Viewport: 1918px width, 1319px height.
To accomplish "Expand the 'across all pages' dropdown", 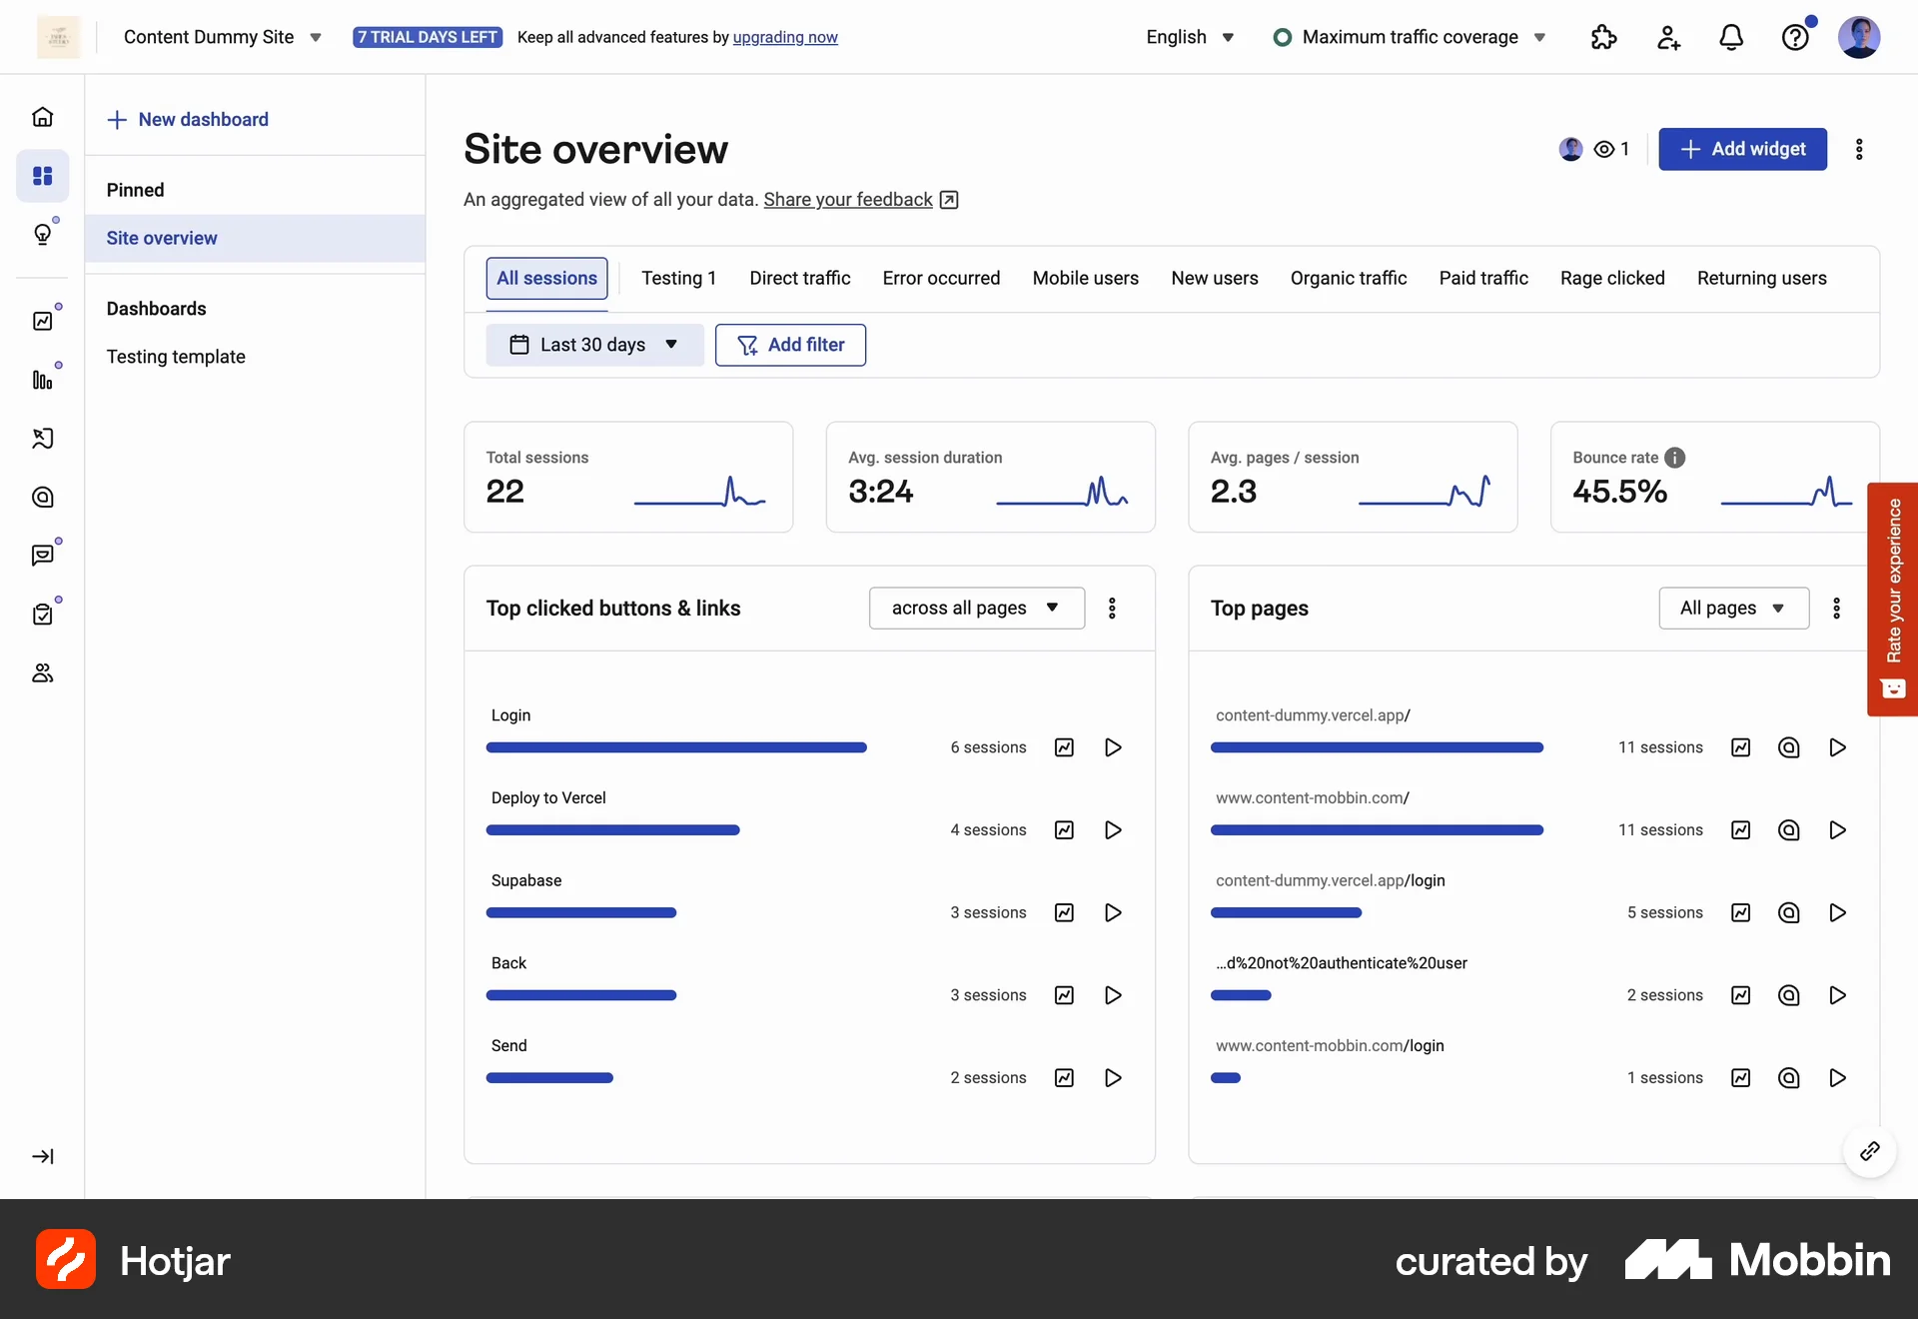I will coord(976,608).
